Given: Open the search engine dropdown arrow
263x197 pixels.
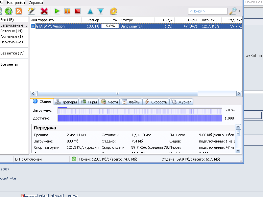Looking at the screenshot, I should point(240,11).
